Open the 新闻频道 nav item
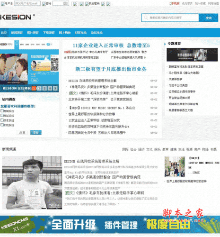220x237 pixels. click(x=17, y=33)
